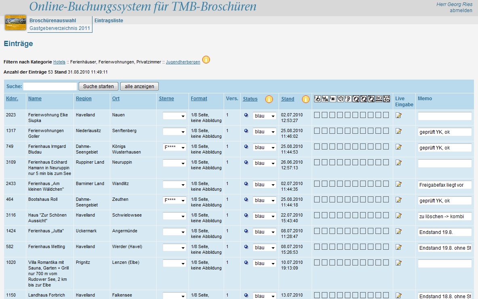Open live edit for Bootshaus Roll
Viewport: 478px width, 299px height.
tap(398, 200)
